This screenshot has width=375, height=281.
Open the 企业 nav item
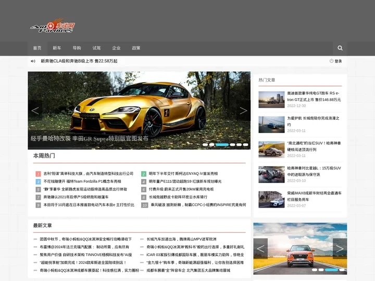(x=116, y=48)
